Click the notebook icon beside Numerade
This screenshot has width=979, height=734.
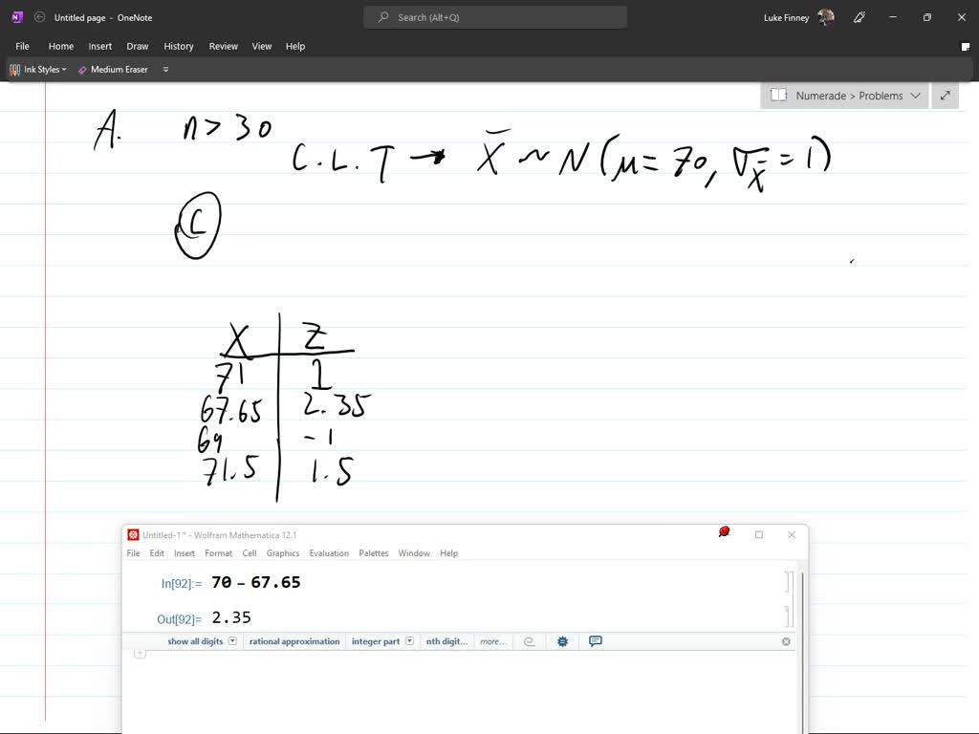778,95
